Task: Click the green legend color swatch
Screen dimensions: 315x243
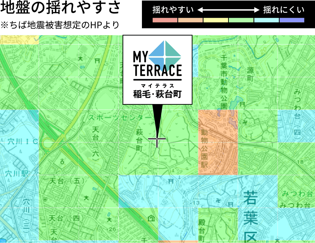Action: click(241, 20)
